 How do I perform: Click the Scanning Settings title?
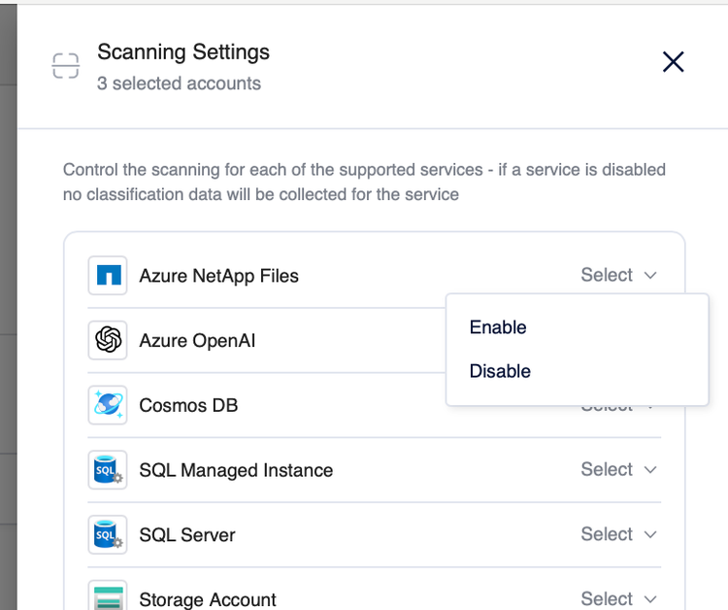tap(183, 52)
